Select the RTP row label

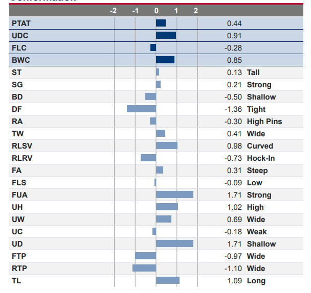(18, 268)
